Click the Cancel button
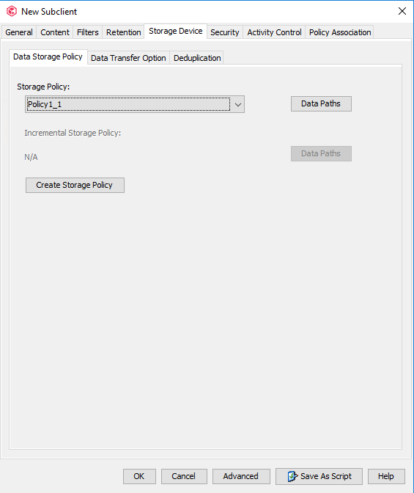This screenshot has width=414, height=493. (184, 476)
